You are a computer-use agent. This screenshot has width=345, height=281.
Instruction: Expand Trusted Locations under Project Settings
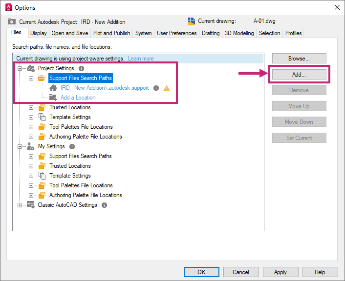[x=31, y=107]
